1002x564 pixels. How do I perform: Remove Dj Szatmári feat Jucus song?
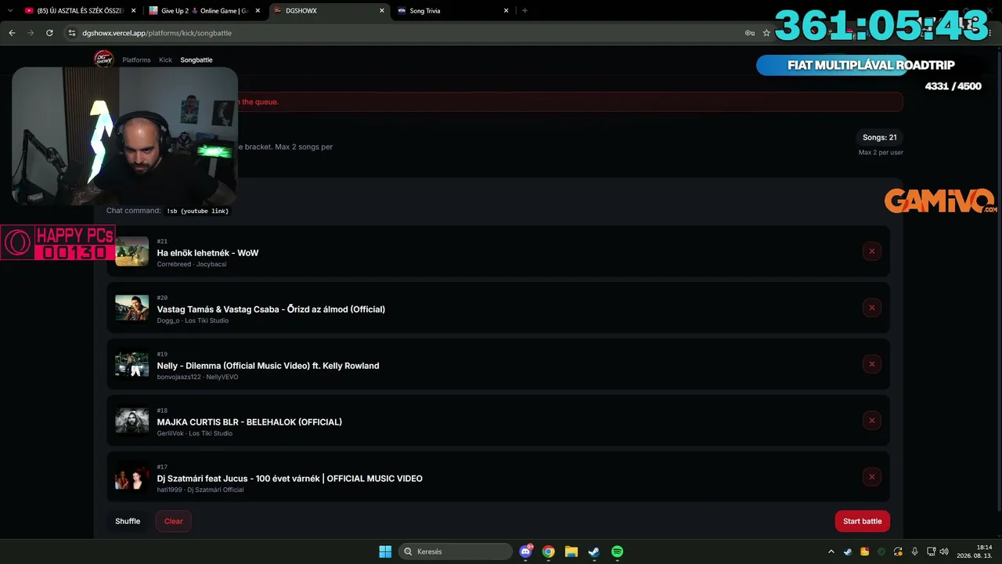tap(871, 477)
